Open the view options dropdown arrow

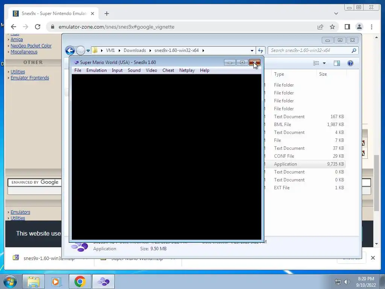pyautogui.click(x=324, y=63)
